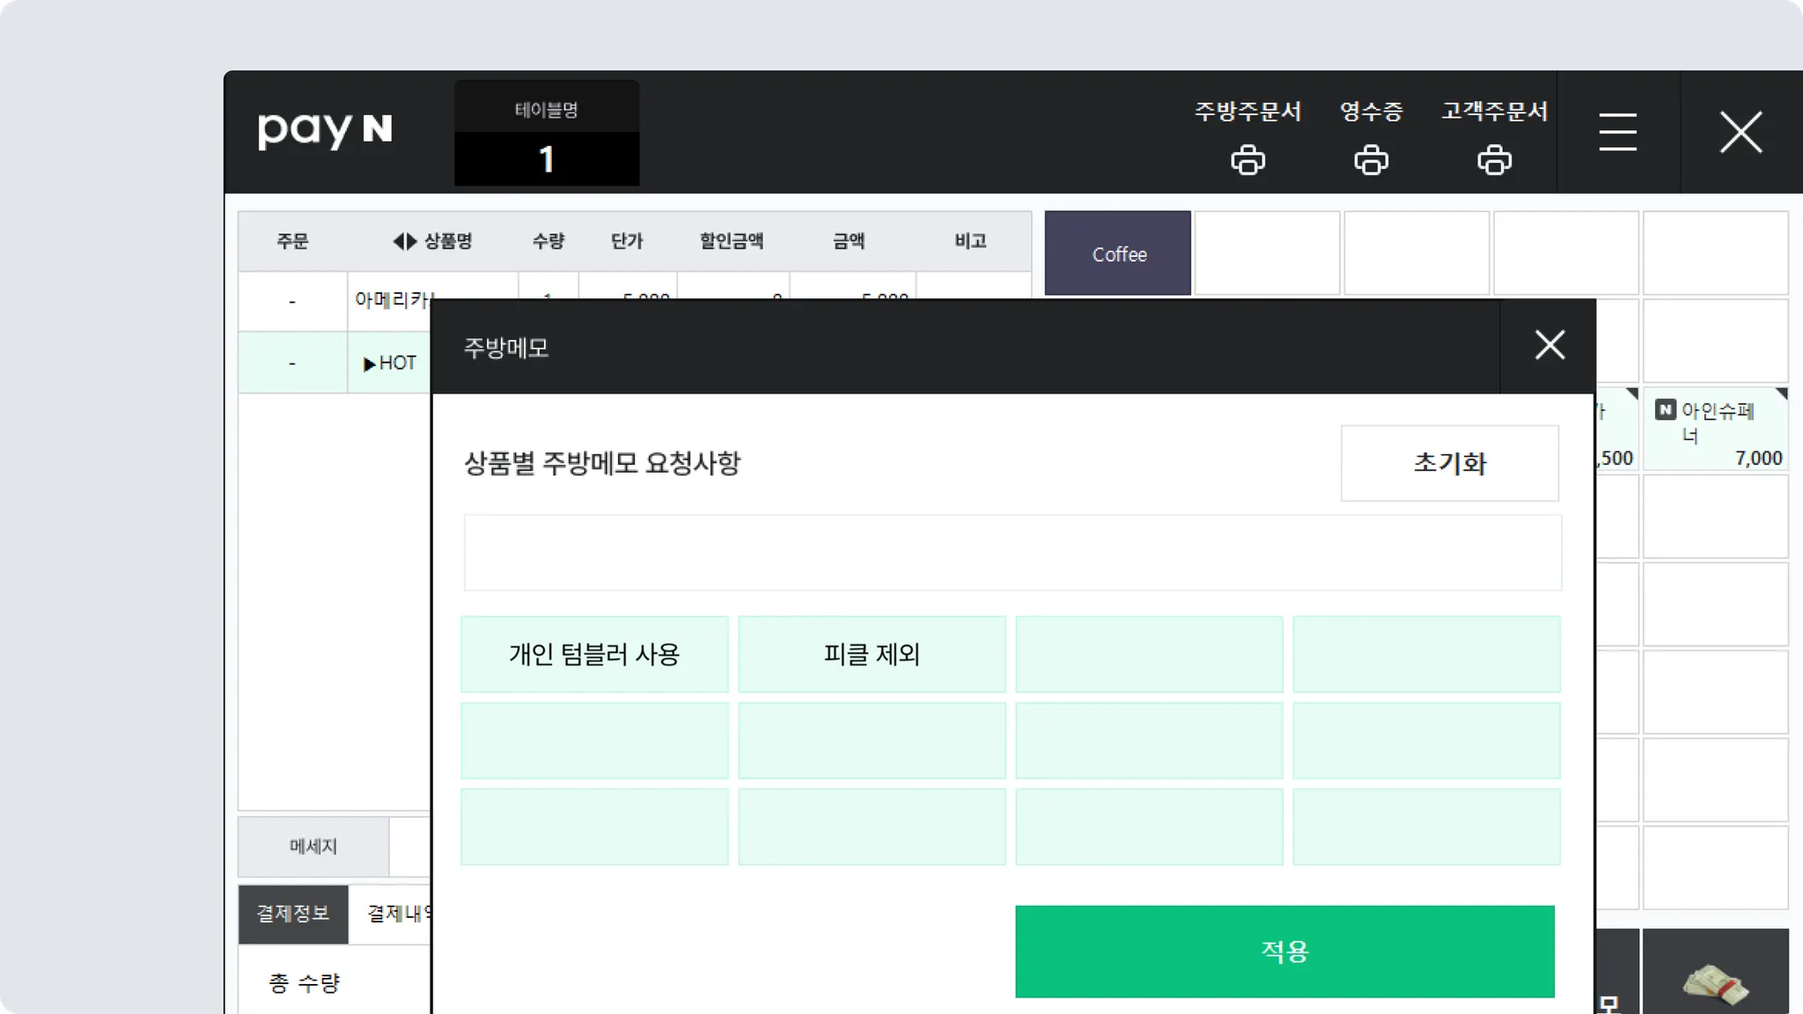
Task: Click the cash money icon
Action: [1715, 983]
